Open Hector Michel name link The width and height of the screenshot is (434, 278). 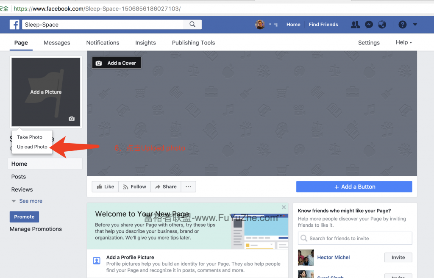point(334,258)
